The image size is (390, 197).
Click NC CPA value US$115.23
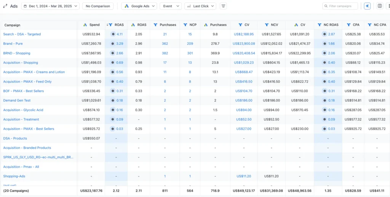(377, 63)
